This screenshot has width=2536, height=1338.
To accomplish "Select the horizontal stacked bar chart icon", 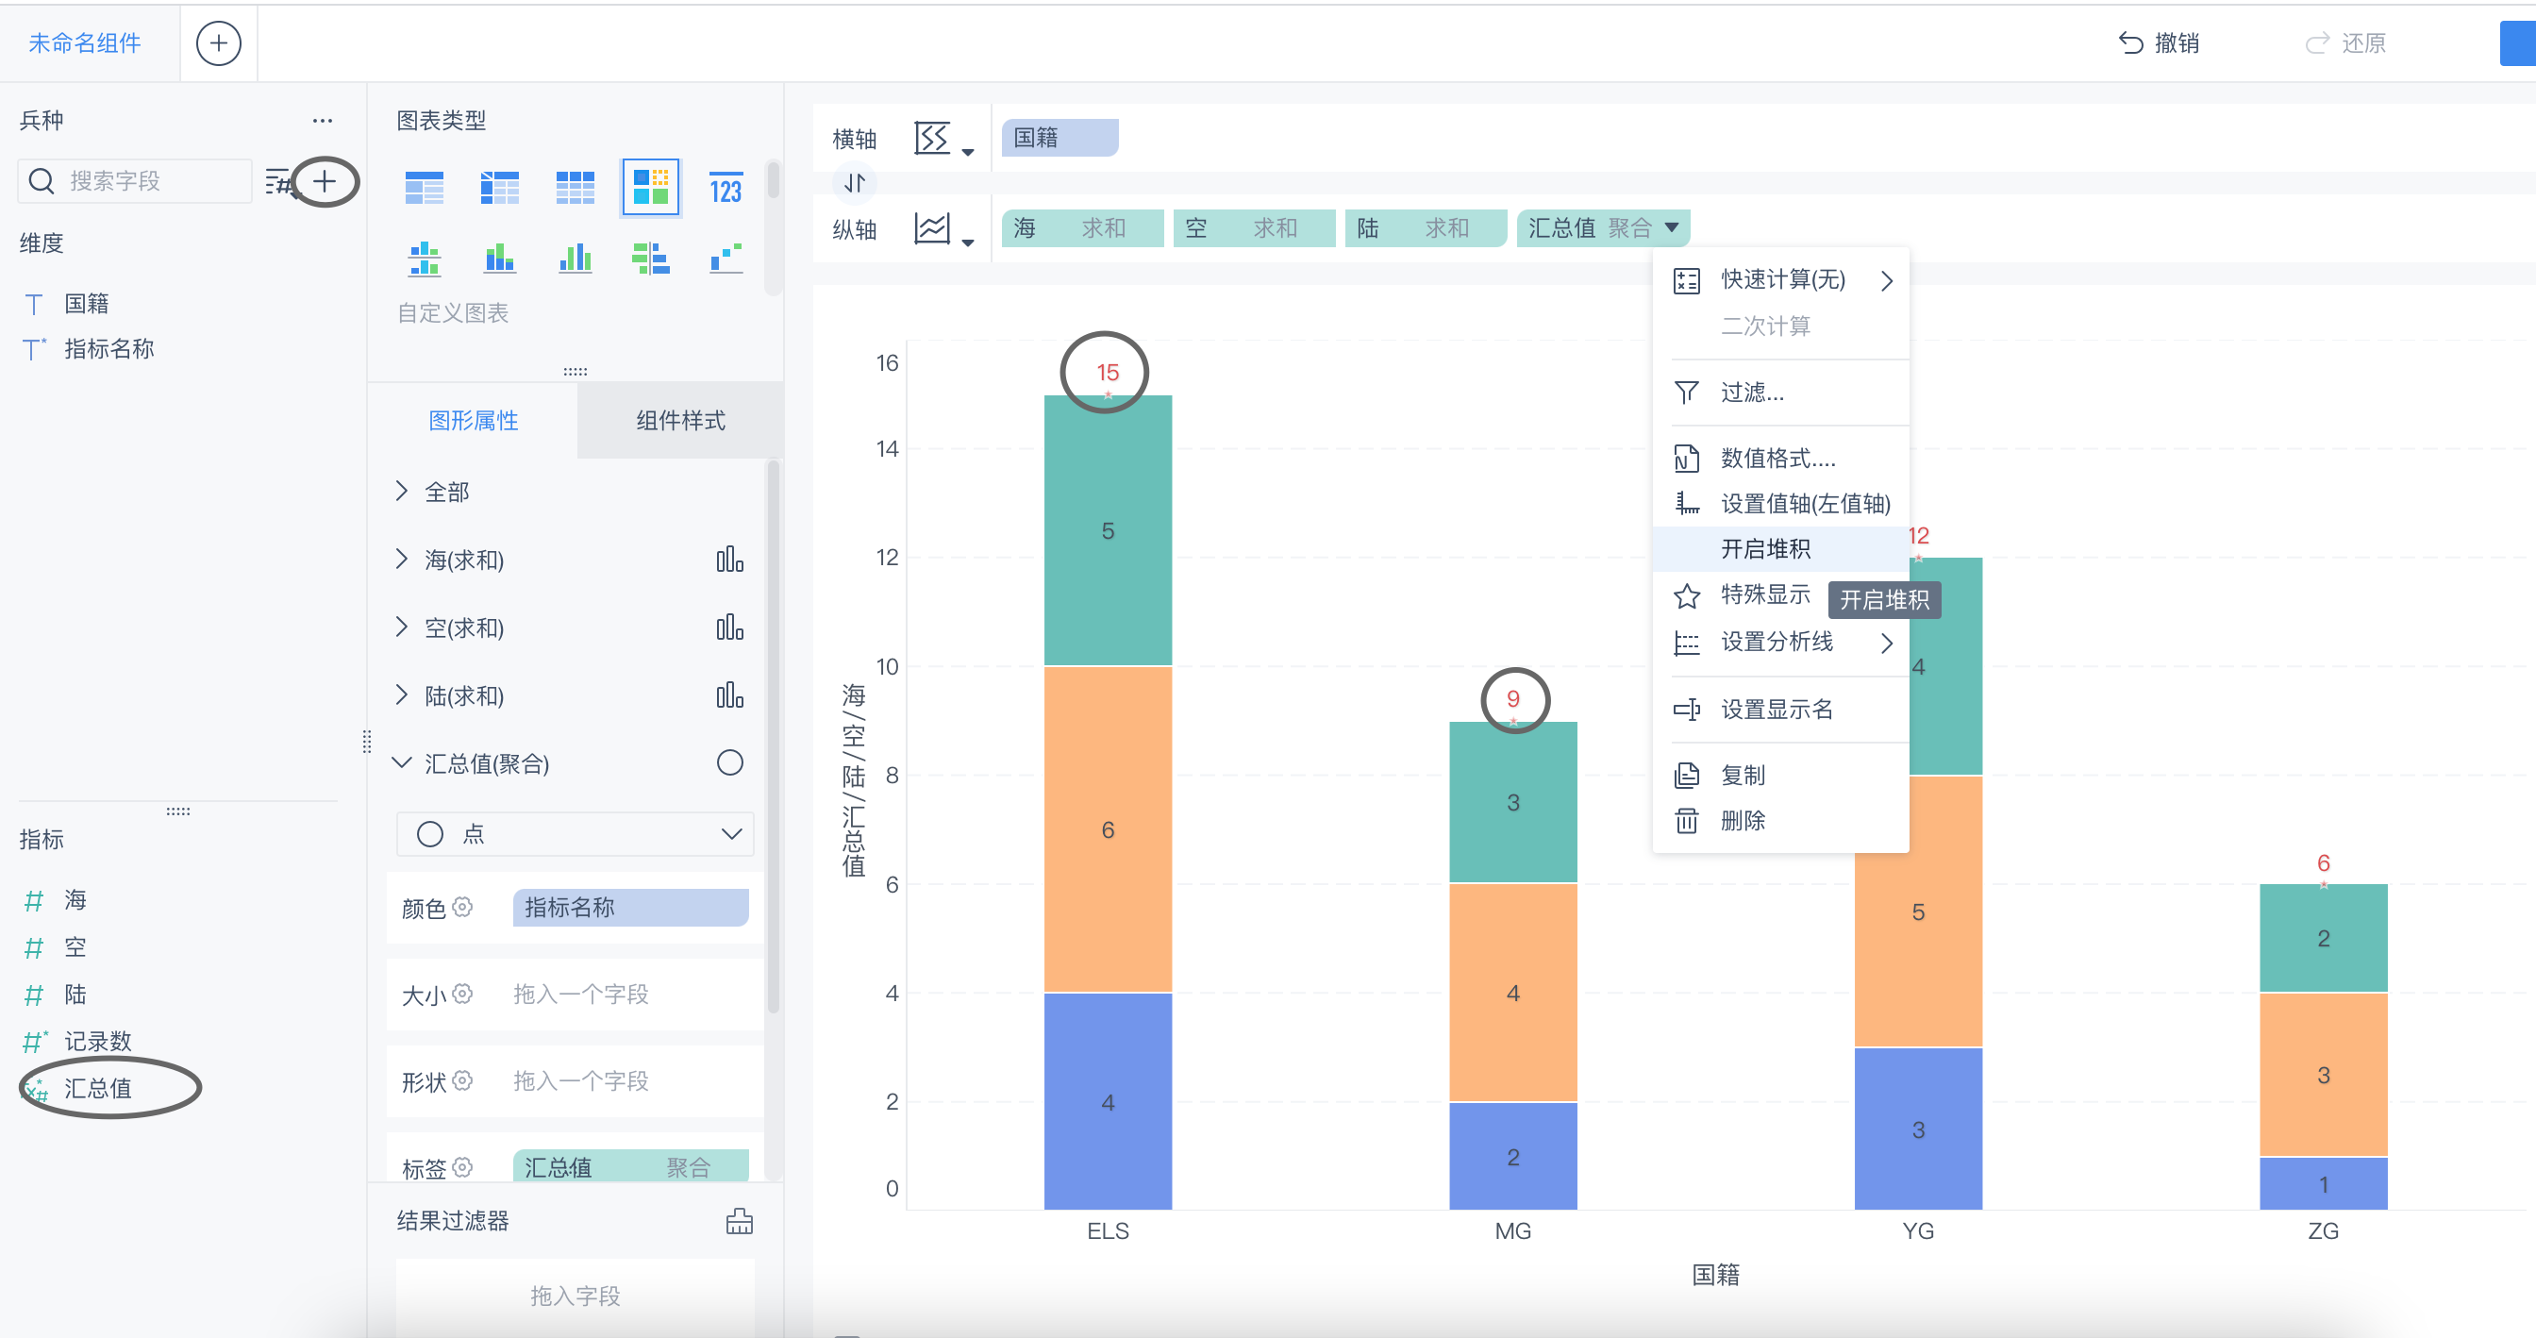I will click(650, 259).
